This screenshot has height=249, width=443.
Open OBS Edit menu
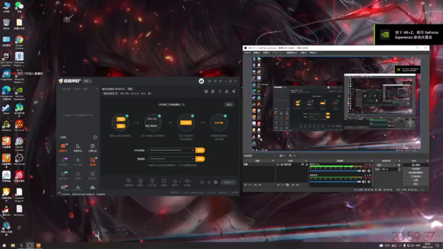click(x=257, y=53)
